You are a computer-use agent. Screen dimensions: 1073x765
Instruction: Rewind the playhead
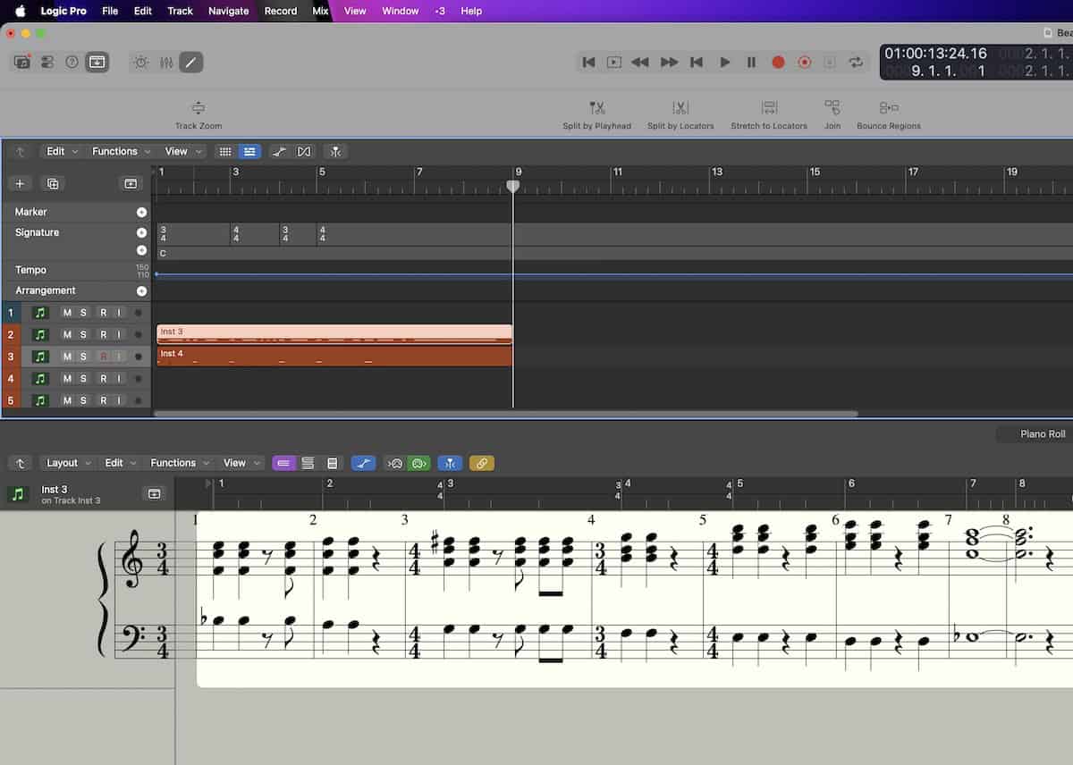(640, 63)
